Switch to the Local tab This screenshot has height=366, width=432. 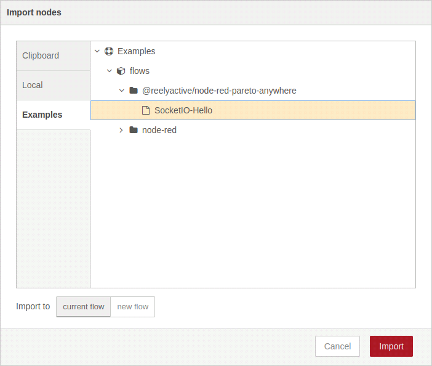53,85
